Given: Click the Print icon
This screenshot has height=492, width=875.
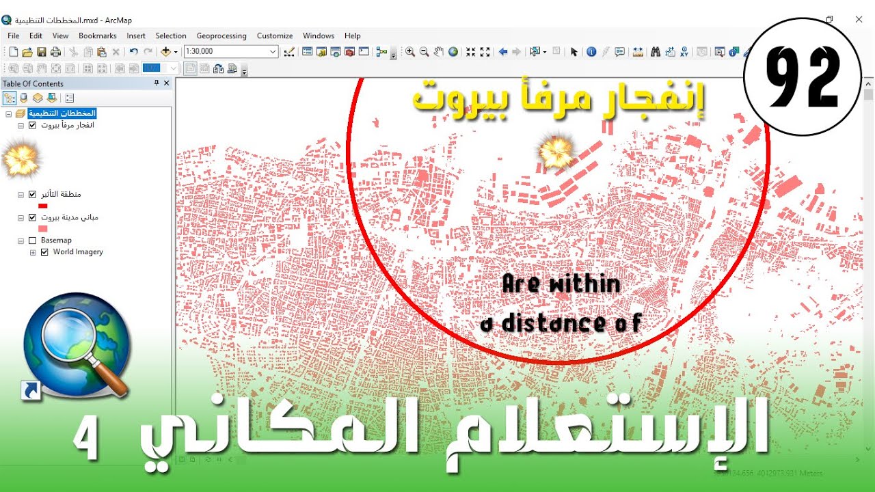Looking at the screenshot, I should pyautogui.click(x=56, y=52).
